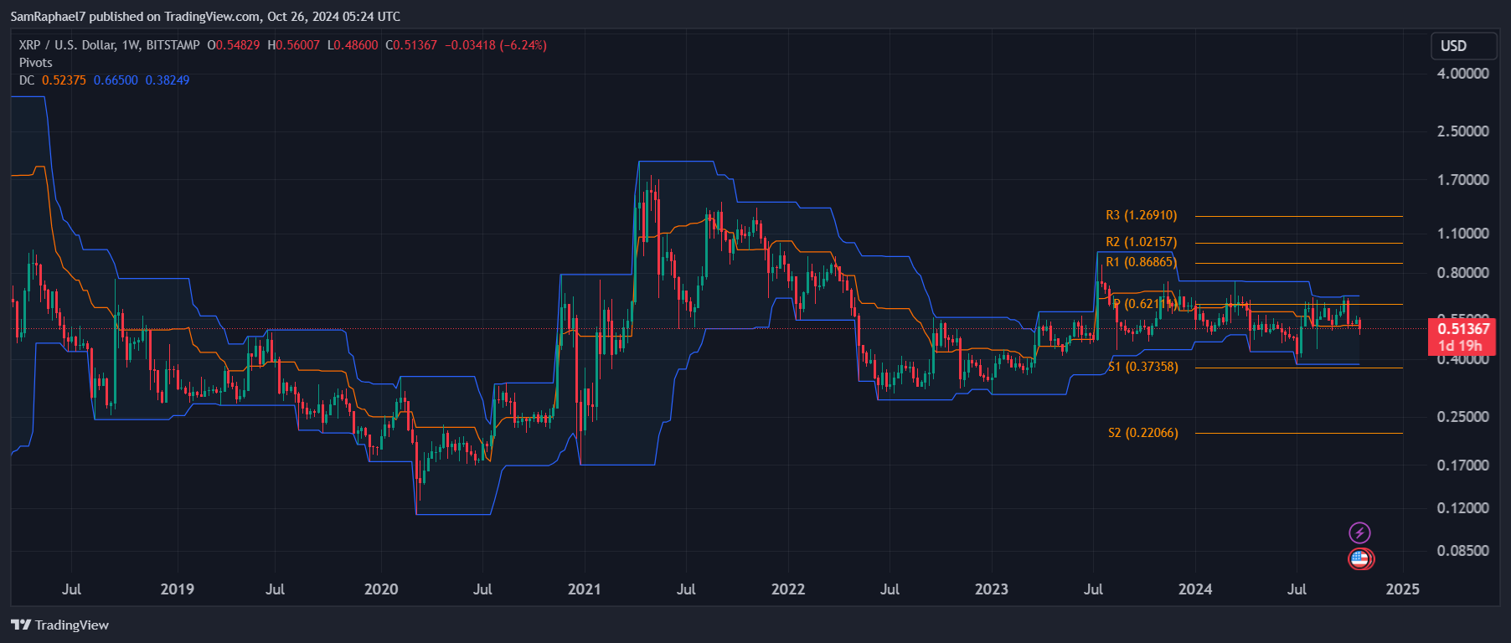Click the XRP / U.S. Dollar symbol title

pos(109,45)
